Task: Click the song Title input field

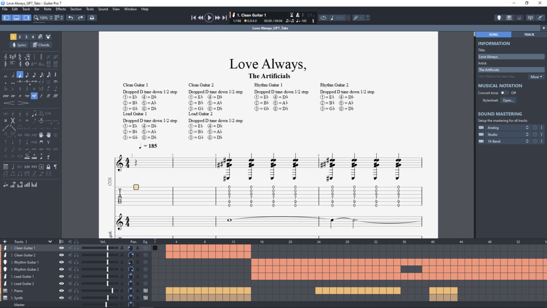Action: pos(511,57)
